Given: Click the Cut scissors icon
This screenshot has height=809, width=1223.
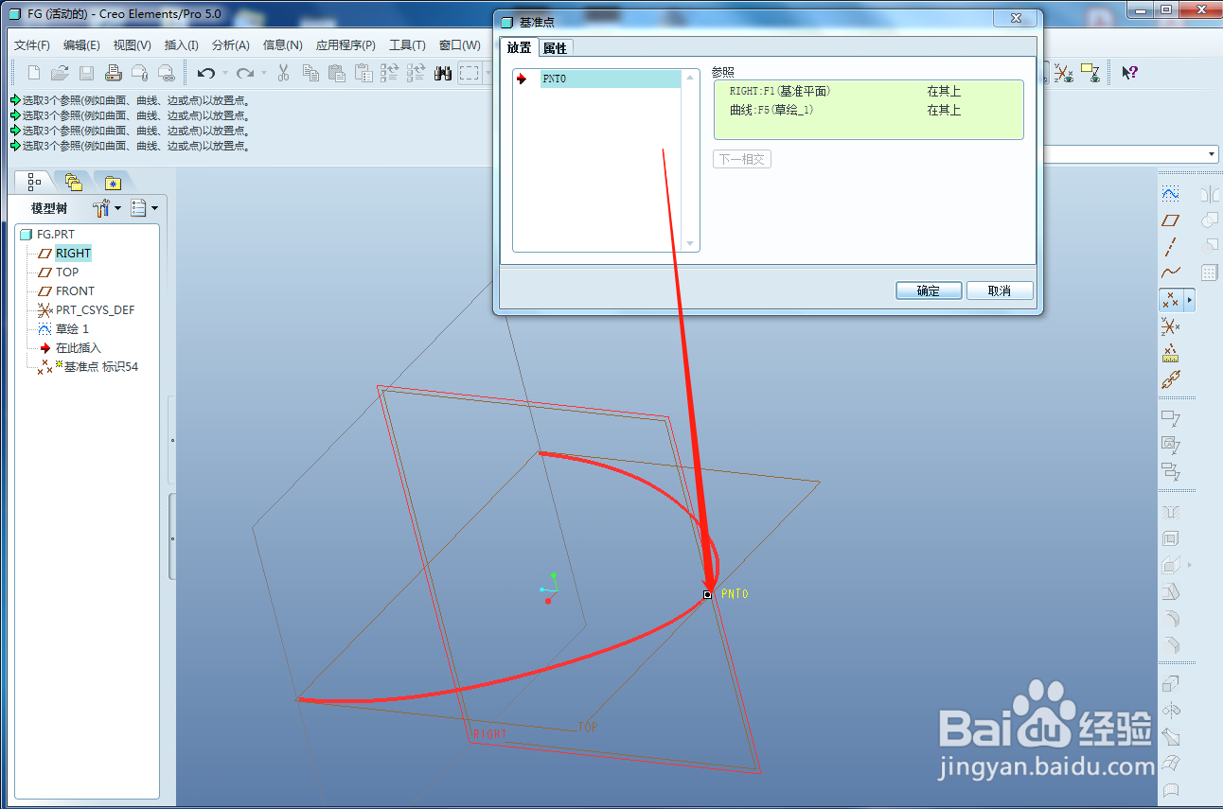Looking at the screenshot, I should pyautogui.click(x=283, y=73).
